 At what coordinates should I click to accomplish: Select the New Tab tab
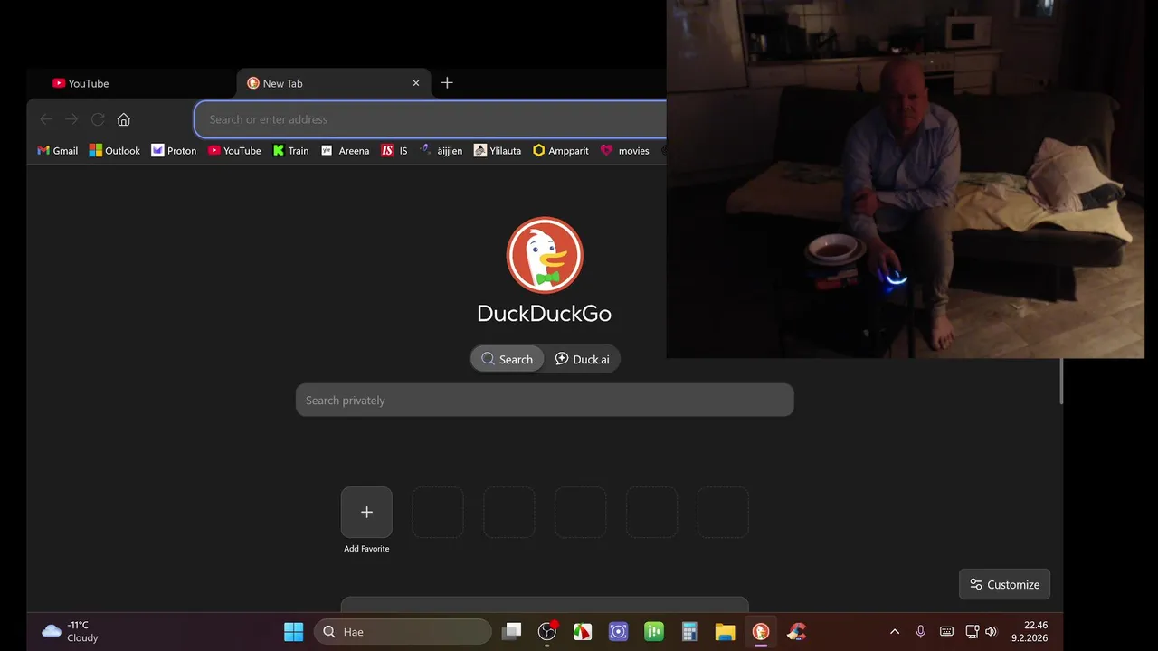(333, 83)
